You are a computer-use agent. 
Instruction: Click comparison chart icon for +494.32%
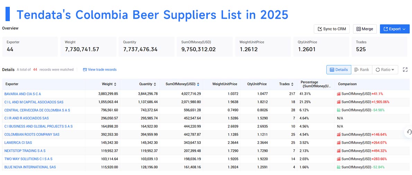click(x=339, y=150)
